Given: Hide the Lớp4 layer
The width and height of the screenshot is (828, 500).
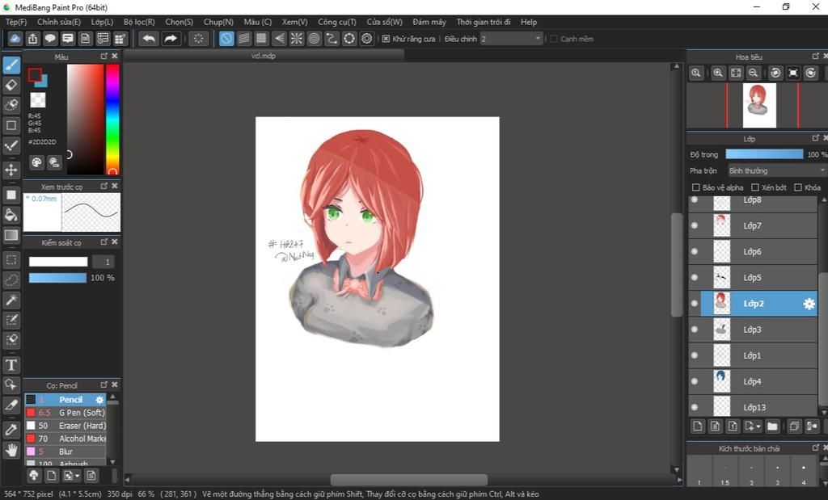Looking at the screenshot, I should coord(695,381).
